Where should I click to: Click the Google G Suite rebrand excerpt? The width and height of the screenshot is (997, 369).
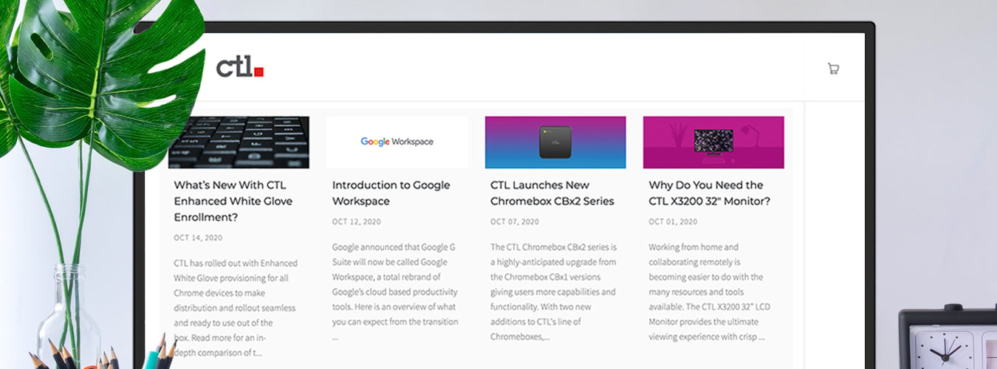[394, 292]
